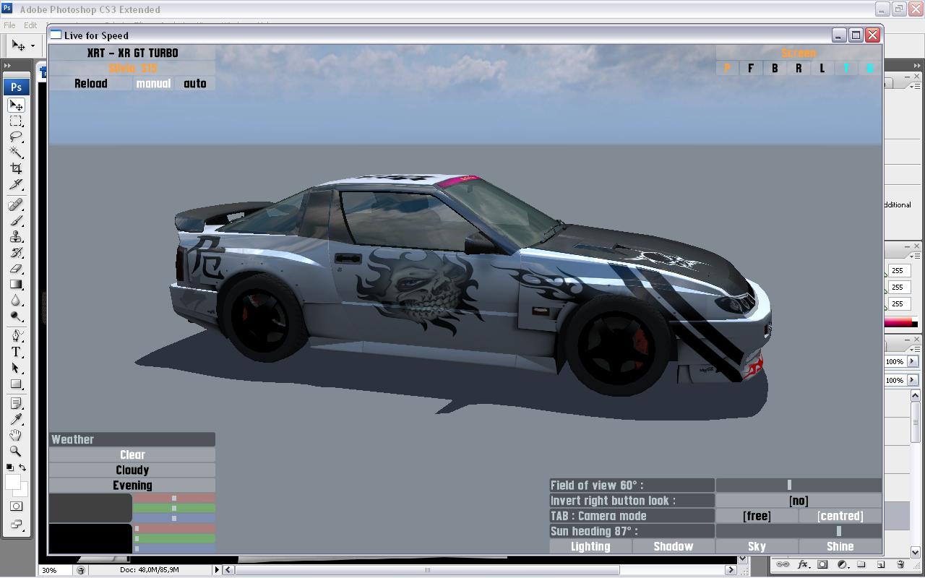The height and width of the screenshot is (578, 925).
Task: Select the Horizontal Type tool
Action: (16, 352)
